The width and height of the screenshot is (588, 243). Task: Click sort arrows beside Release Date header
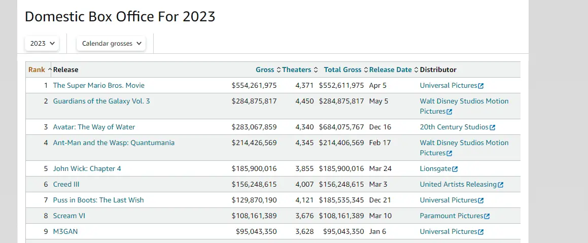coord(416,70)
